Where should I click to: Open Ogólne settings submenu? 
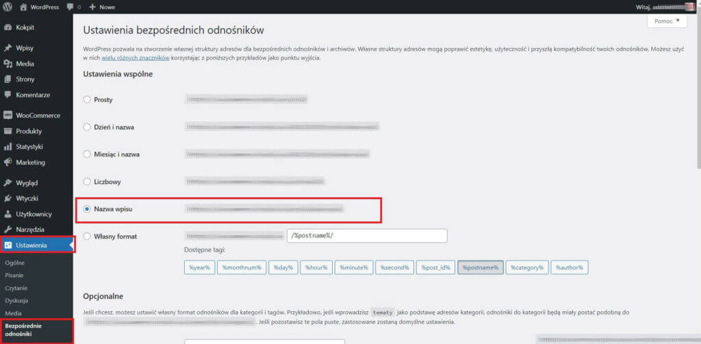(x=15, y=263)
